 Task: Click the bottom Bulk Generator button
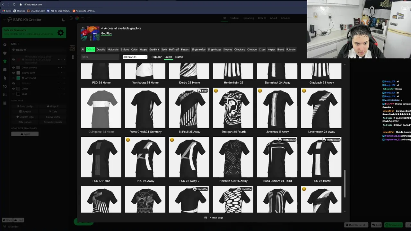(x=356, y=225)
